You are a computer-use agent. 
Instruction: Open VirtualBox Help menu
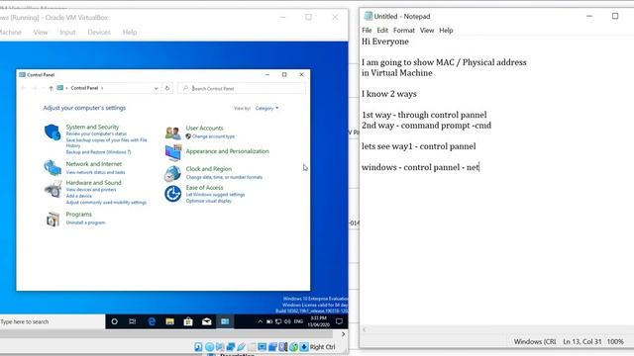[x=130, y=33]
